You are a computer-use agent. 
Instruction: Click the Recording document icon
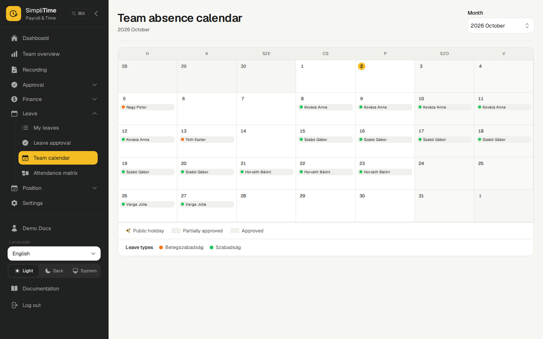pyautogui.click(x=14, y=70)
